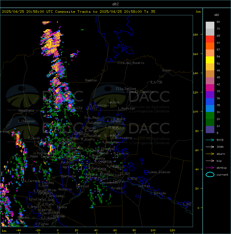Click the 'Cacheuta' map label

[47, 156]
